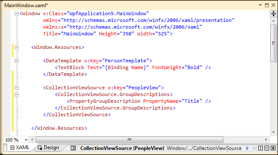This screenshot has height=155, width=278.
Task: Click the FontWeight="Bold" attribute
Action: (x=177, y=67)
